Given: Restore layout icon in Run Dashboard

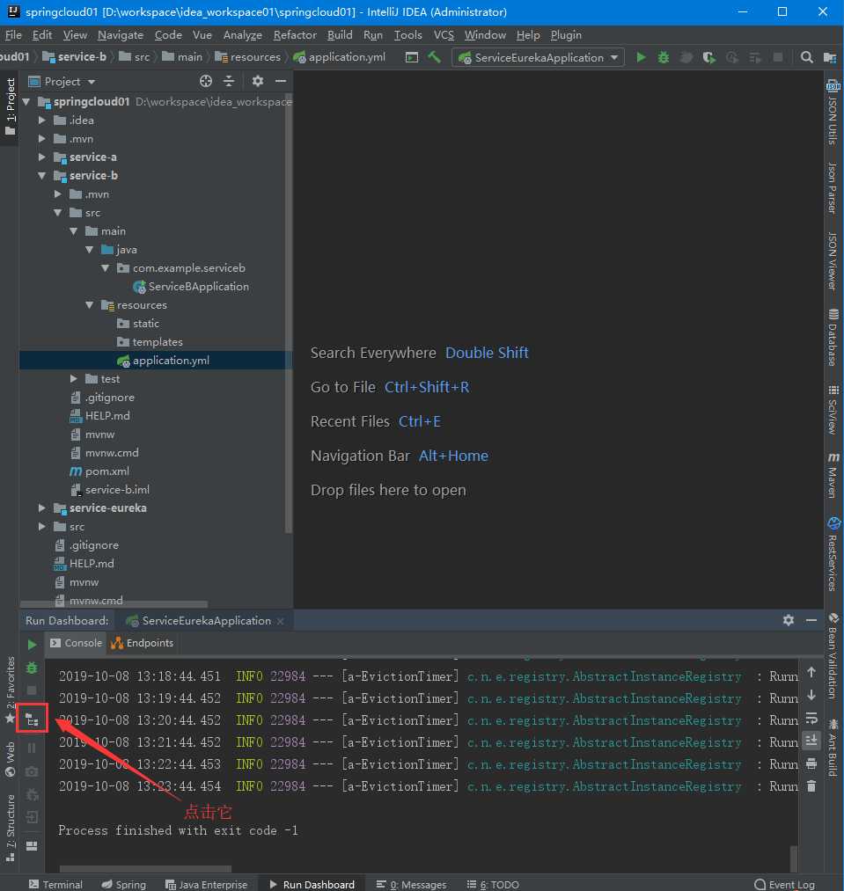Looking at the screenshot, I should (32, 845).
